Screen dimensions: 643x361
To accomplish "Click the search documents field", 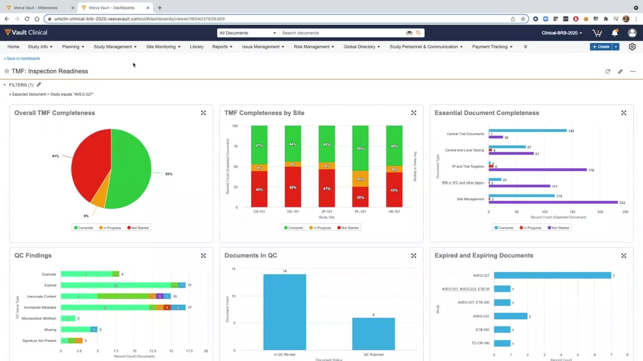I will 343,33.
